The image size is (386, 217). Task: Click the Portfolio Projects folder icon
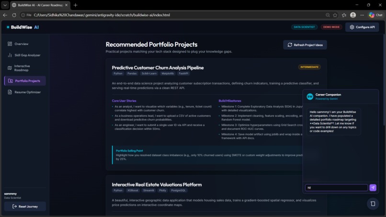tap(11, 81)
